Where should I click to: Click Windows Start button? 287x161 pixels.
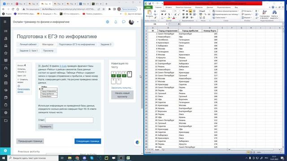4,158
